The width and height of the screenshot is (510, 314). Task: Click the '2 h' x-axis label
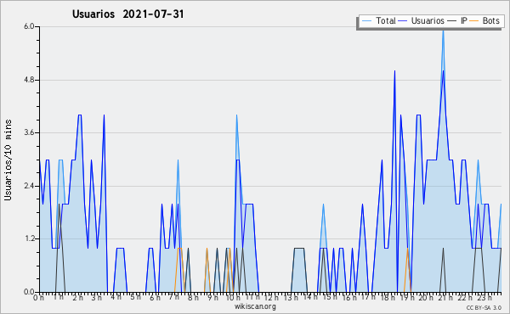[x=77, y=298]
